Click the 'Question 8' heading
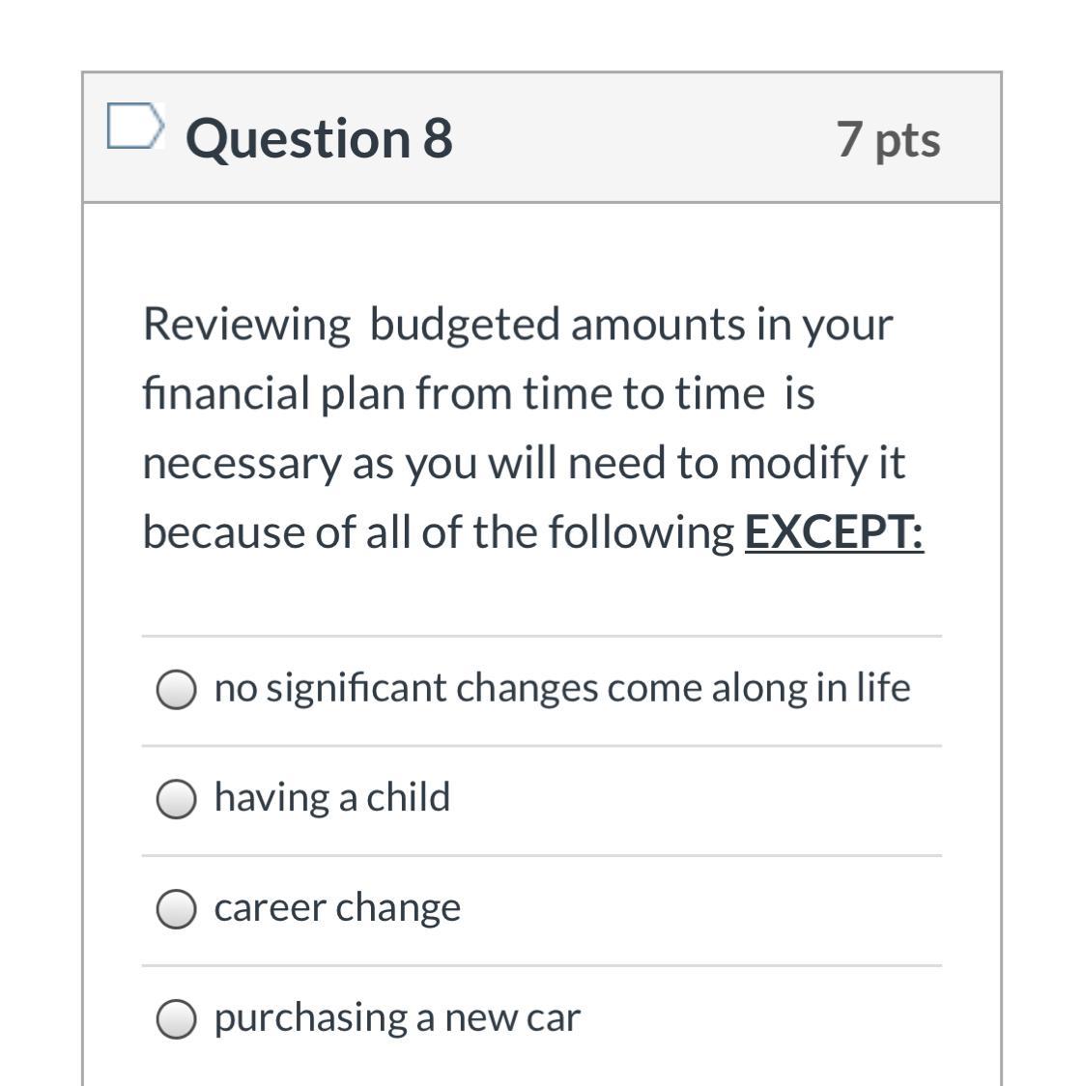The width and height of the screenshot is (1084, 1086). click(x=319, y=137)
